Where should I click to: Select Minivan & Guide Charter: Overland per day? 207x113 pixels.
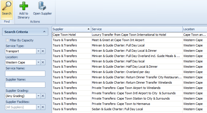[137, 72]
